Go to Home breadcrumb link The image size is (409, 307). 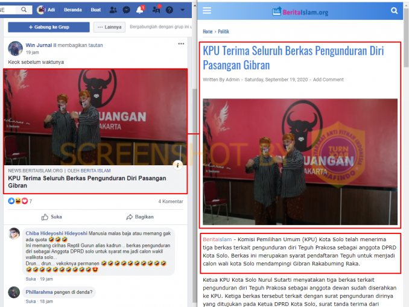pyautogui.click(x=208, y=31)
